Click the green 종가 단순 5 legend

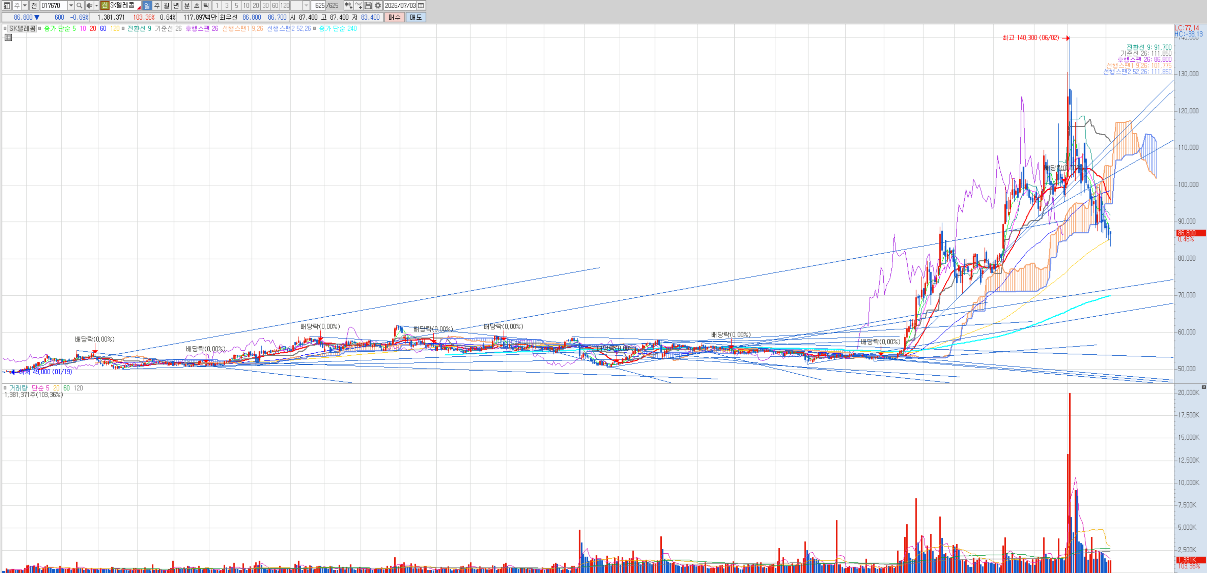tap(60, 28)
